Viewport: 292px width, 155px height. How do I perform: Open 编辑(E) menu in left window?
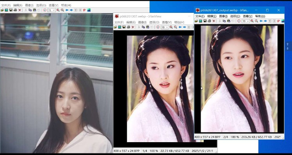(x=18, y=5)
